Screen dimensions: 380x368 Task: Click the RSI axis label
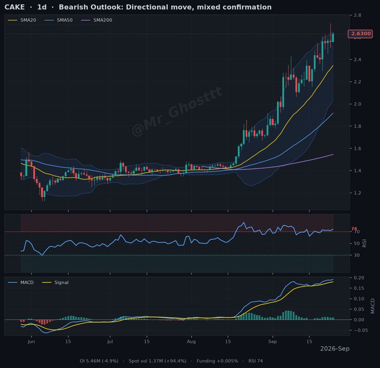pos(364,243)
